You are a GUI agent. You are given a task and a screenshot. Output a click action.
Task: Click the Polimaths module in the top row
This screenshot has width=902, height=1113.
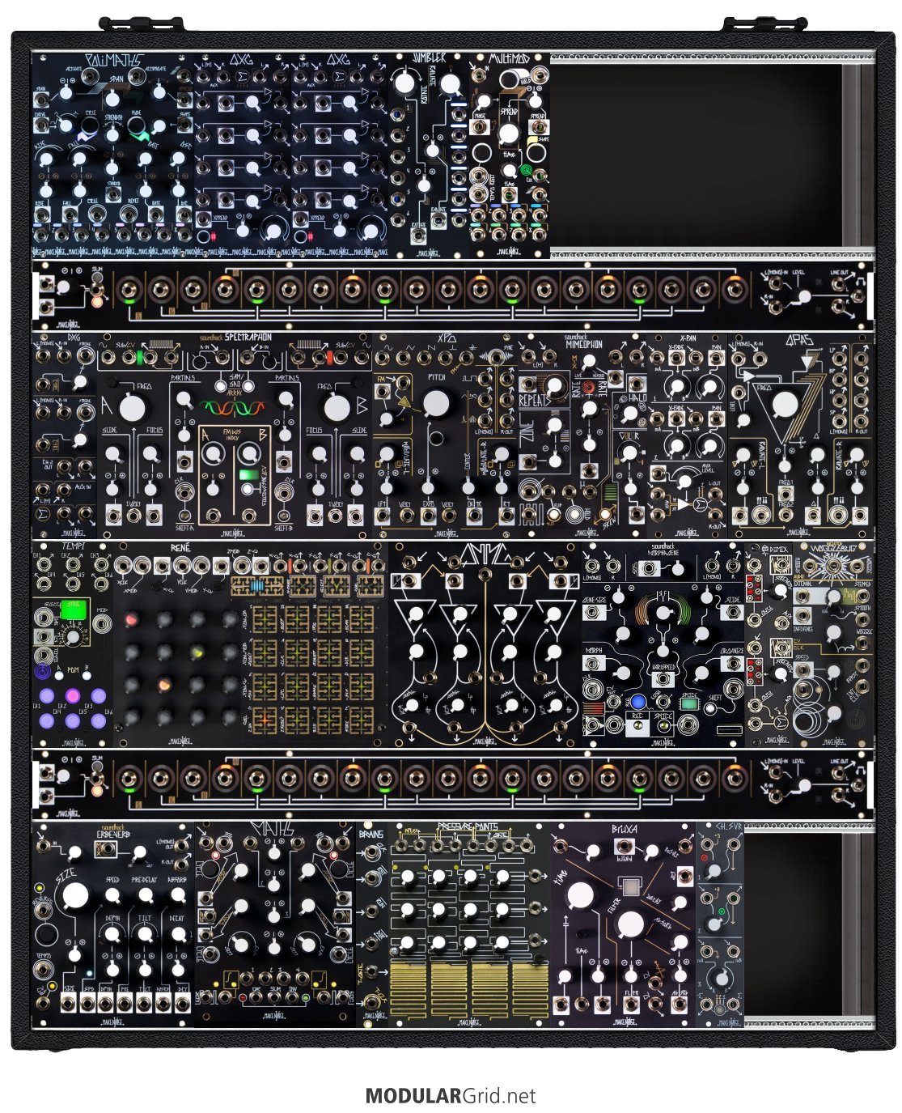(113, 154)
